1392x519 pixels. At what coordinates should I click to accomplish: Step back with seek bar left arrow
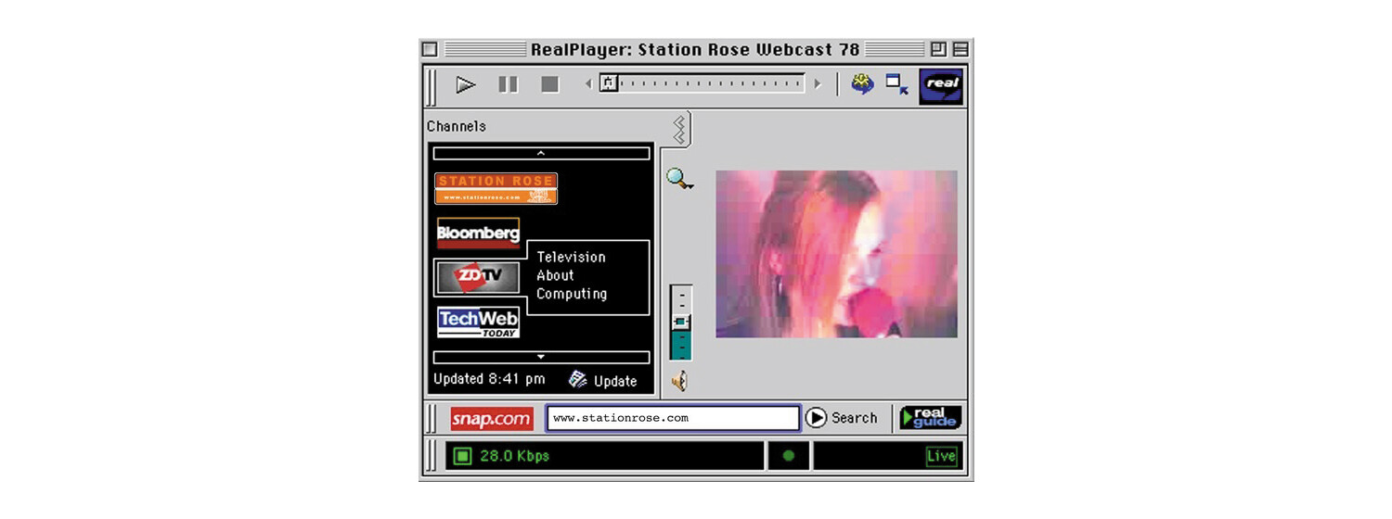tap(588, 84)
